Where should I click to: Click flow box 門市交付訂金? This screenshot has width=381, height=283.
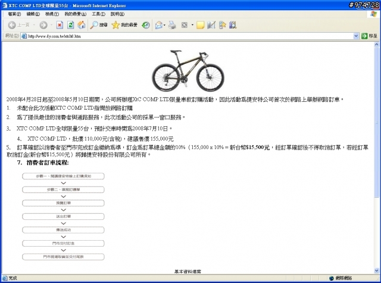(63, 243)
